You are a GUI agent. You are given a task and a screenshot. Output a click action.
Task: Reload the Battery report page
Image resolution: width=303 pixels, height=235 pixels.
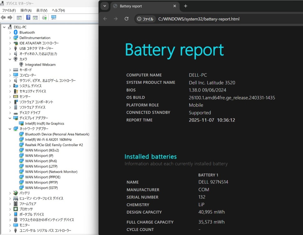126,19
